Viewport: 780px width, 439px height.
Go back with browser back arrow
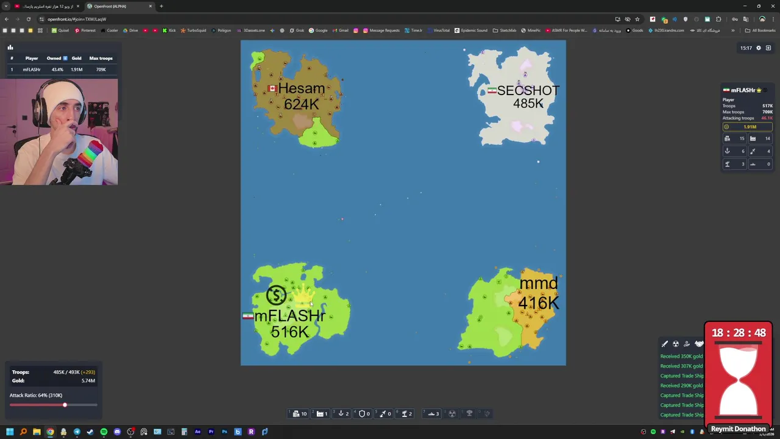point(7,19)
